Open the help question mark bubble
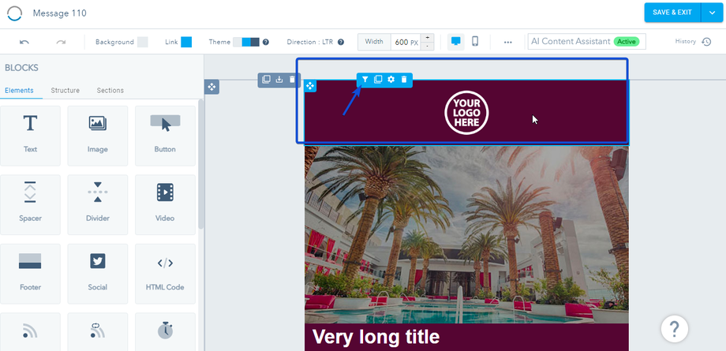This screenshot has width=726, height=351. coord(674,329)
